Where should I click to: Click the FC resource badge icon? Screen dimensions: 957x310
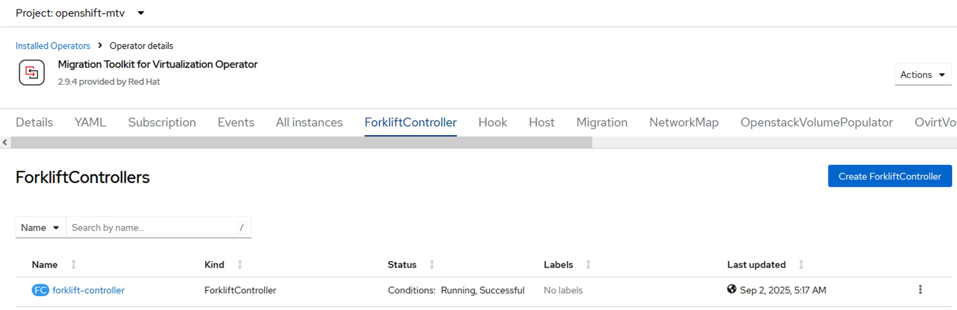click(x=40, y=290)
